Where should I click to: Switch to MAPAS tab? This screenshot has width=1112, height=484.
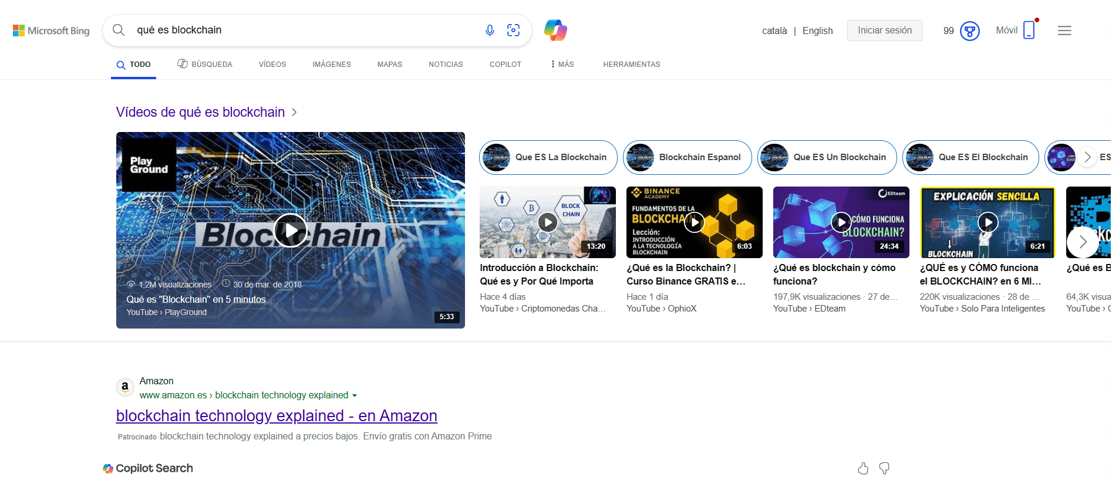390,65
